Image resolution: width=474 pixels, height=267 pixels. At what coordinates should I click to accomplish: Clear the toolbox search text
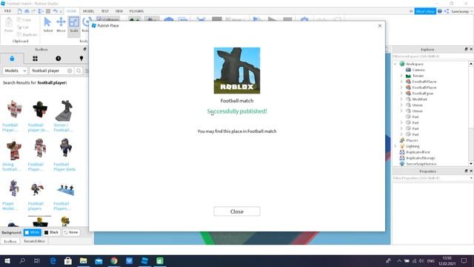pos(70,70)
